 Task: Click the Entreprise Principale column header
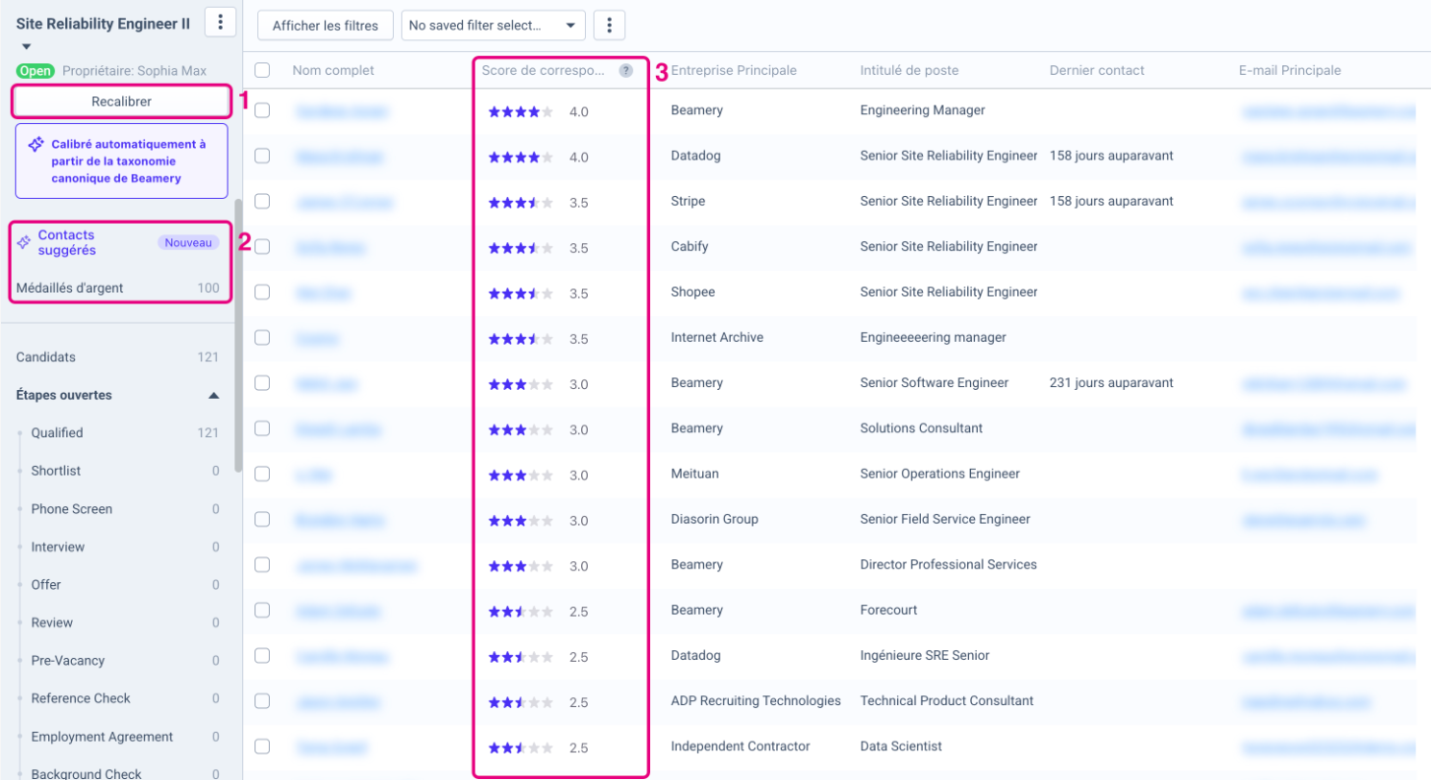click(734, 70)
